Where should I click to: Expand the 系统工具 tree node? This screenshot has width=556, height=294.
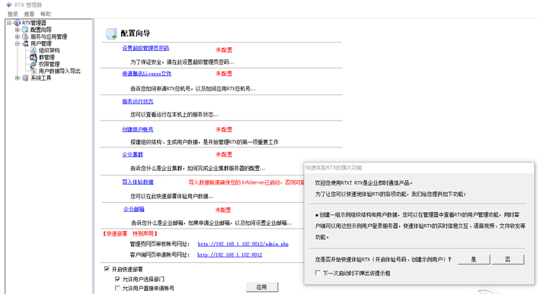click(x=18, y=77)
